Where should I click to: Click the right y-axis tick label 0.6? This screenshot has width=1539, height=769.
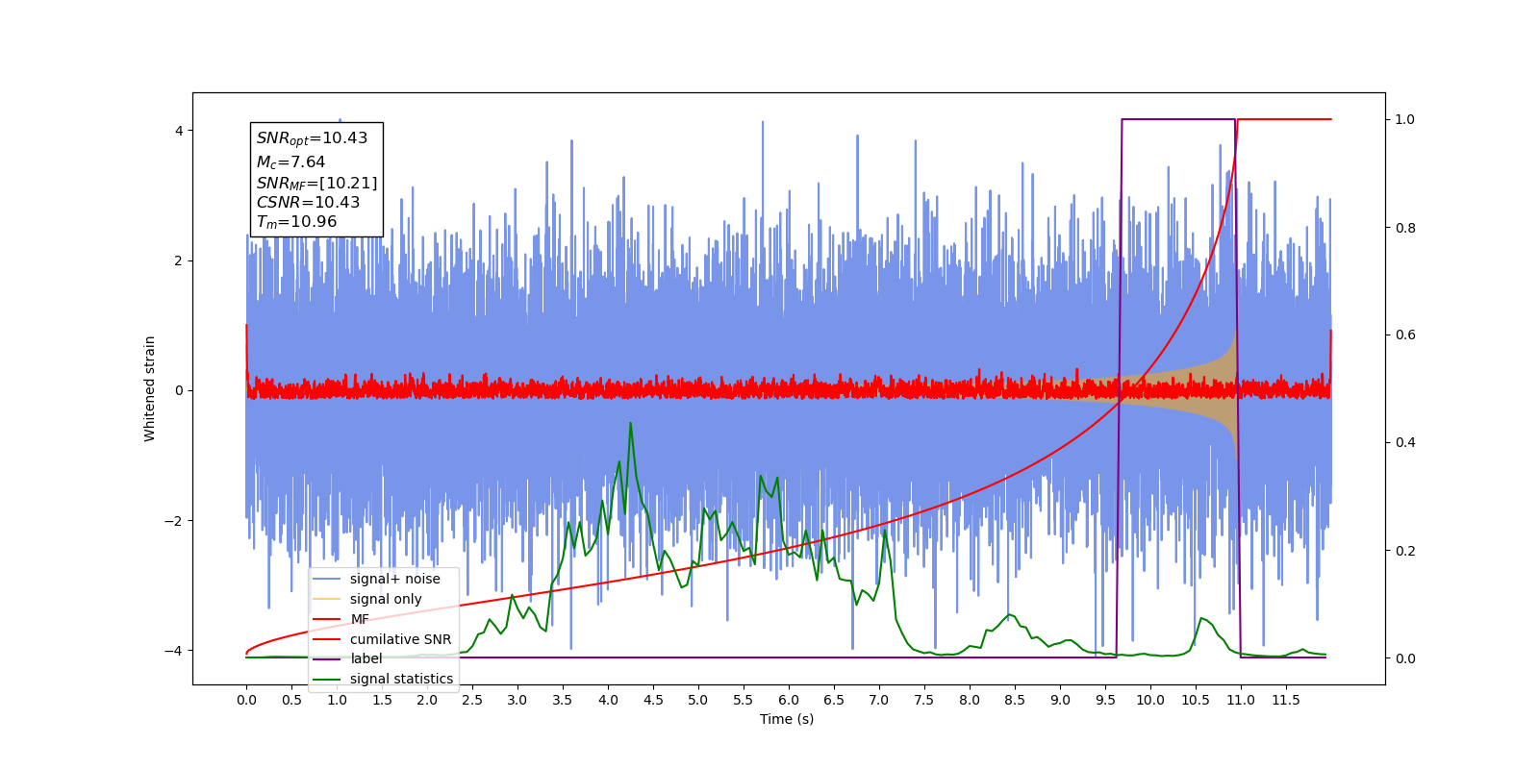[x=1405, y=335]
